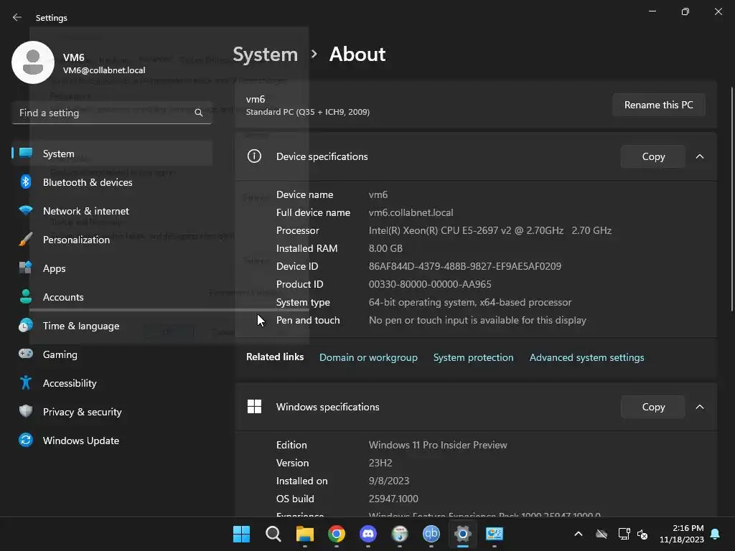Open Advanced system settings link

click(587, 357)
